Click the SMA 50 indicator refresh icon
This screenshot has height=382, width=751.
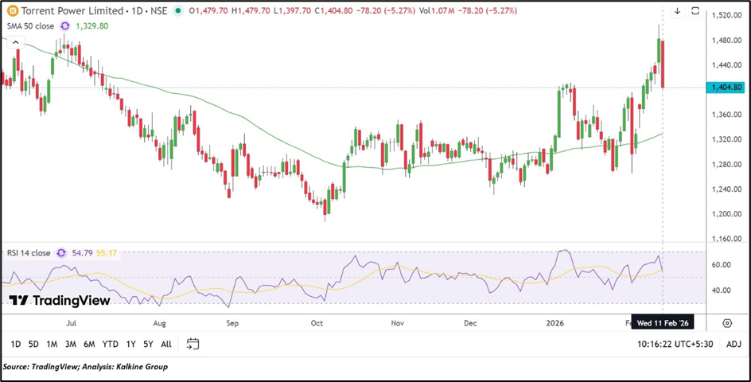click(x=64, y=26)
